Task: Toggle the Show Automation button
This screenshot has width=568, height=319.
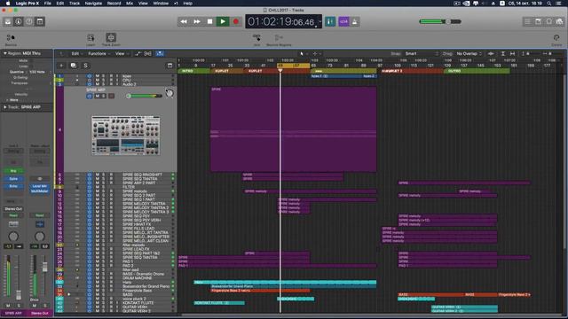Action: pyautogui.click(x=138, y=53)
